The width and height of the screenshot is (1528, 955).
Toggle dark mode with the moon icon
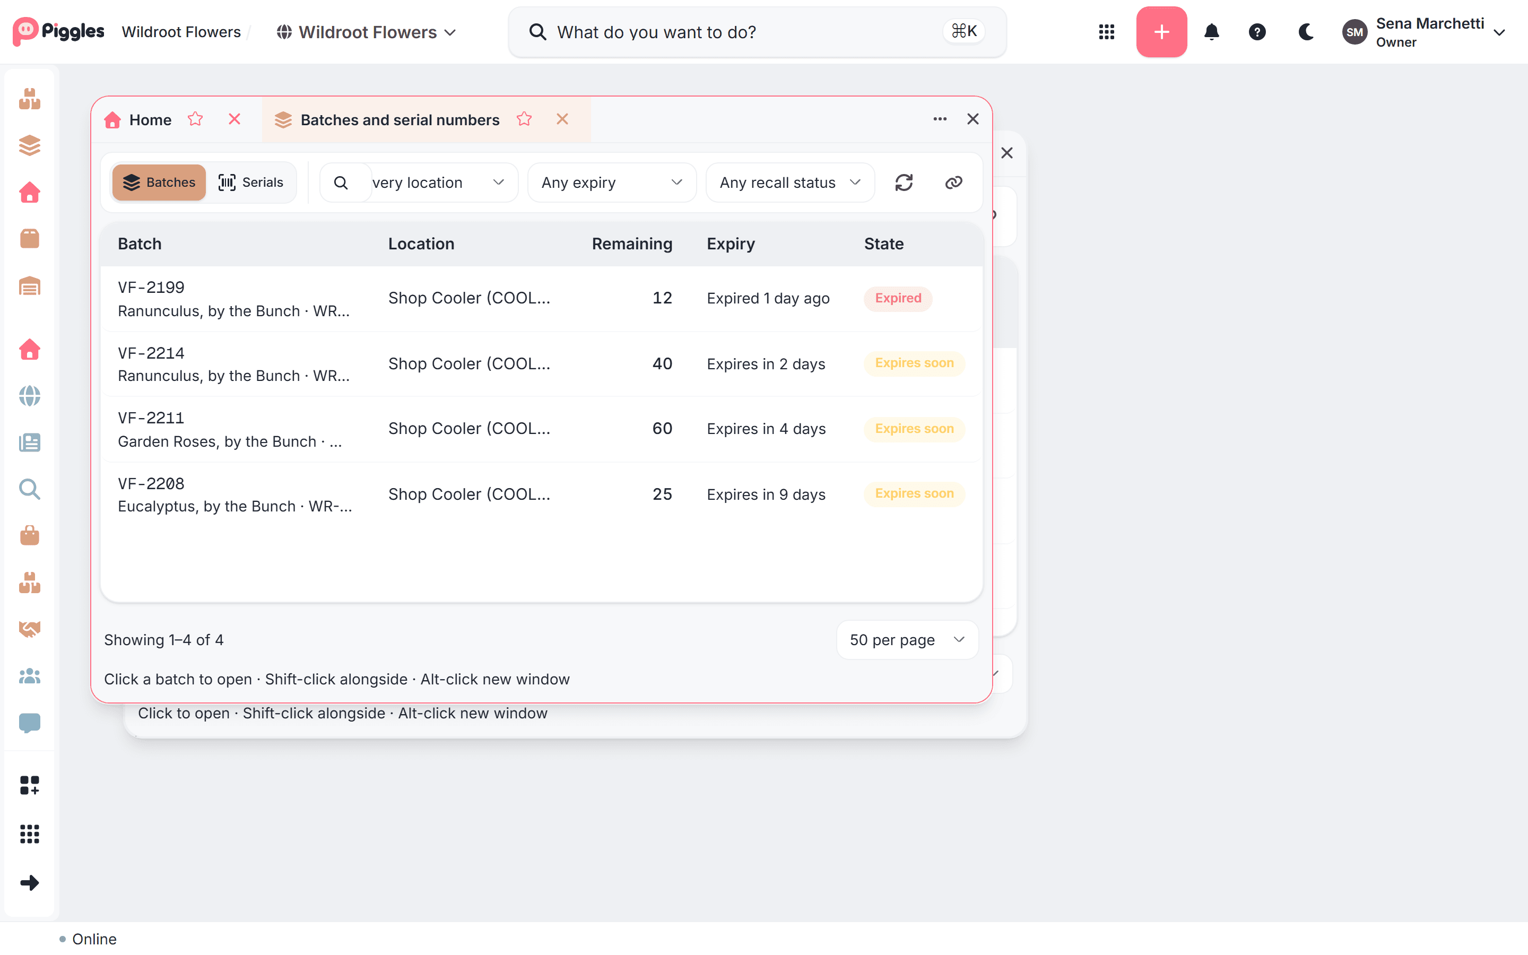1306,32
